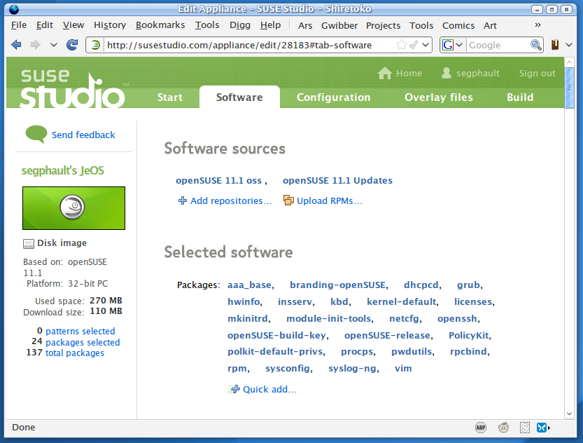
Task: Switch to the Configuration tab
Action: (334, 97)
